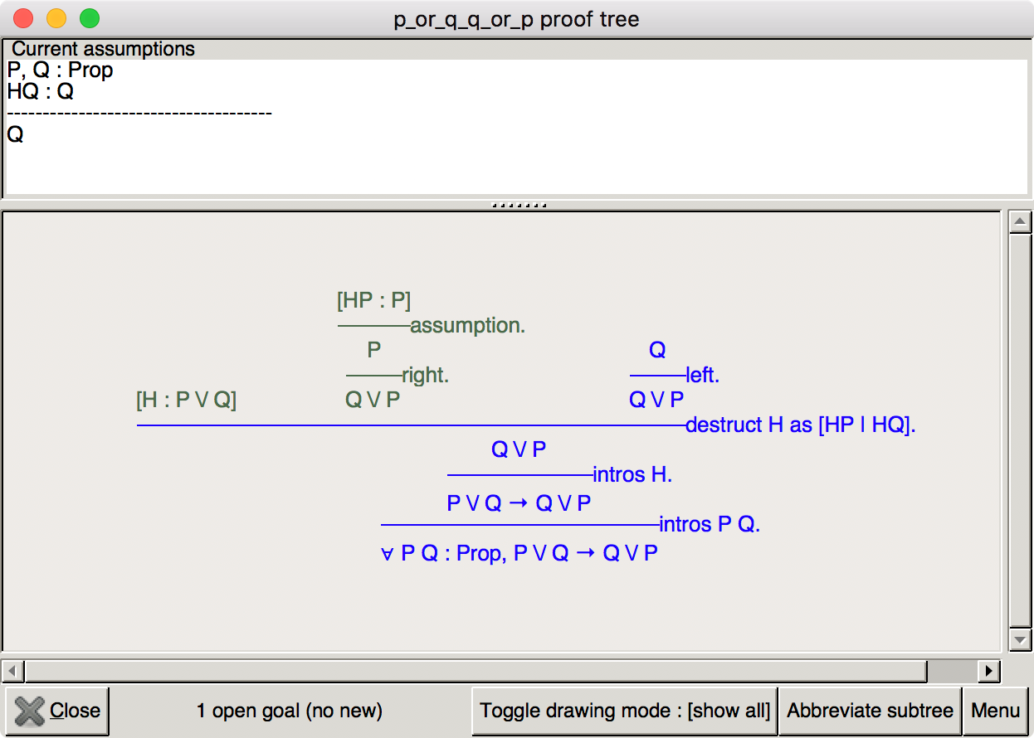The width and height of the screenshot is (1034, 738).
Task: Select the root ∀ P Q : Prop sequent
Action: 519,553
